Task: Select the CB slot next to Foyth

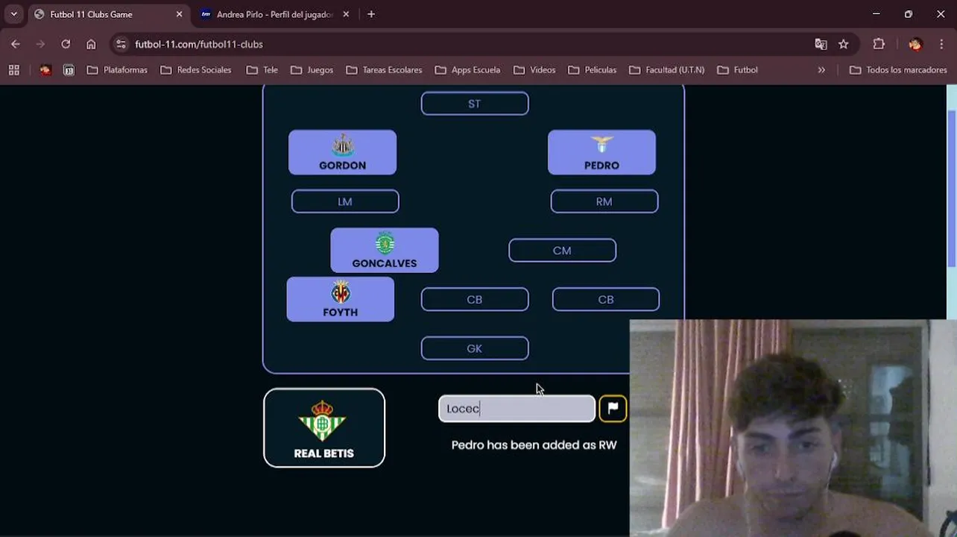Action: pos(475,300)
